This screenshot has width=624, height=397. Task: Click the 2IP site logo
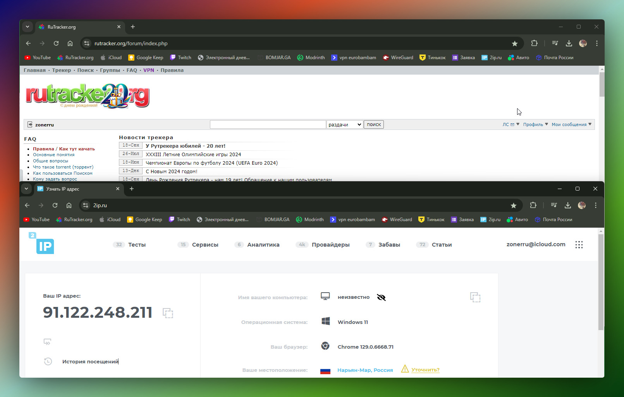pyautogui.click(x=41, y=243)
